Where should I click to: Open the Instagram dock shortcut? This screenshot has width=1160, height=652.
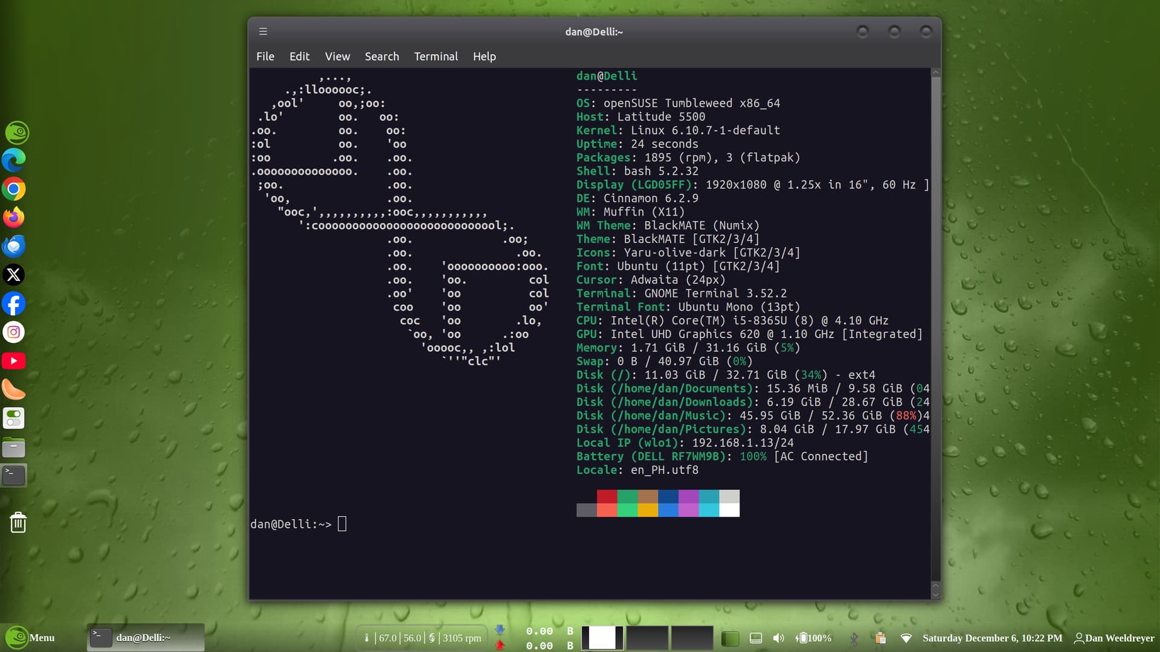point(14,332)
